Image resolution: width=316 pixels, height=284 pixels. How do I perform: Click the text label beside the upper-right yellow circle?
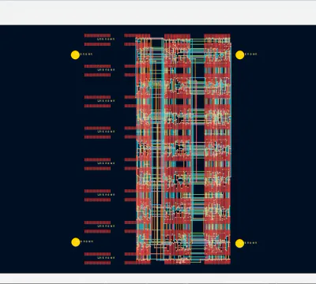(x=250, y=54)
